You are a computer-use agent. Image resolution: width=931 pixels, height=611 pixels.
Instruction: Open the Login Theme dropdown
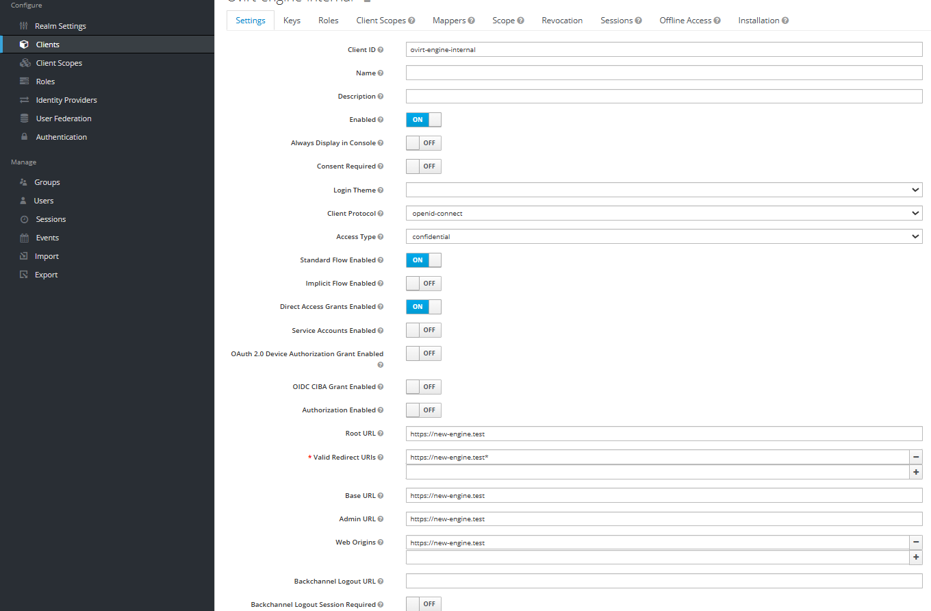664,190
